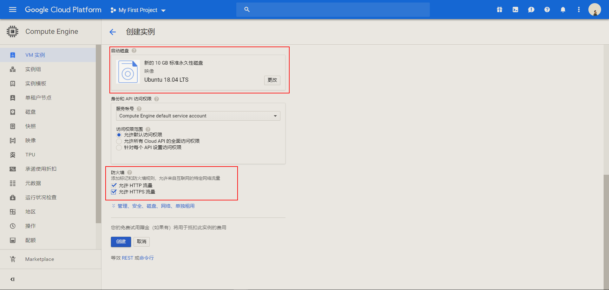Image resolution: width=609 pixels, height=290 pixels.
Task: Click the VM 实例 sidebar icon
Action: (x=13, y=55)
